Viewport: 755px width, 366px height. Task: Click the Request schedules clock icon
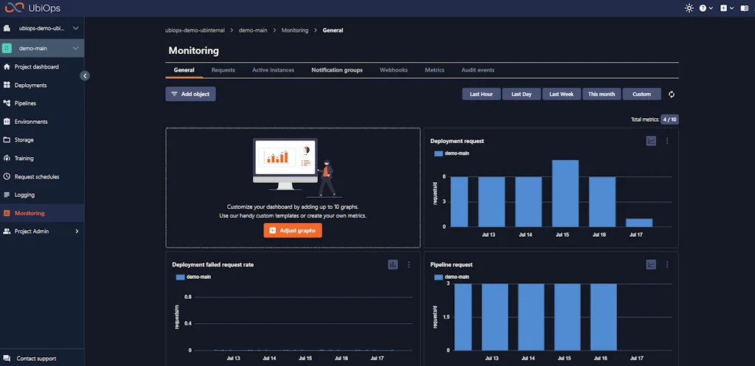[7, 177]
